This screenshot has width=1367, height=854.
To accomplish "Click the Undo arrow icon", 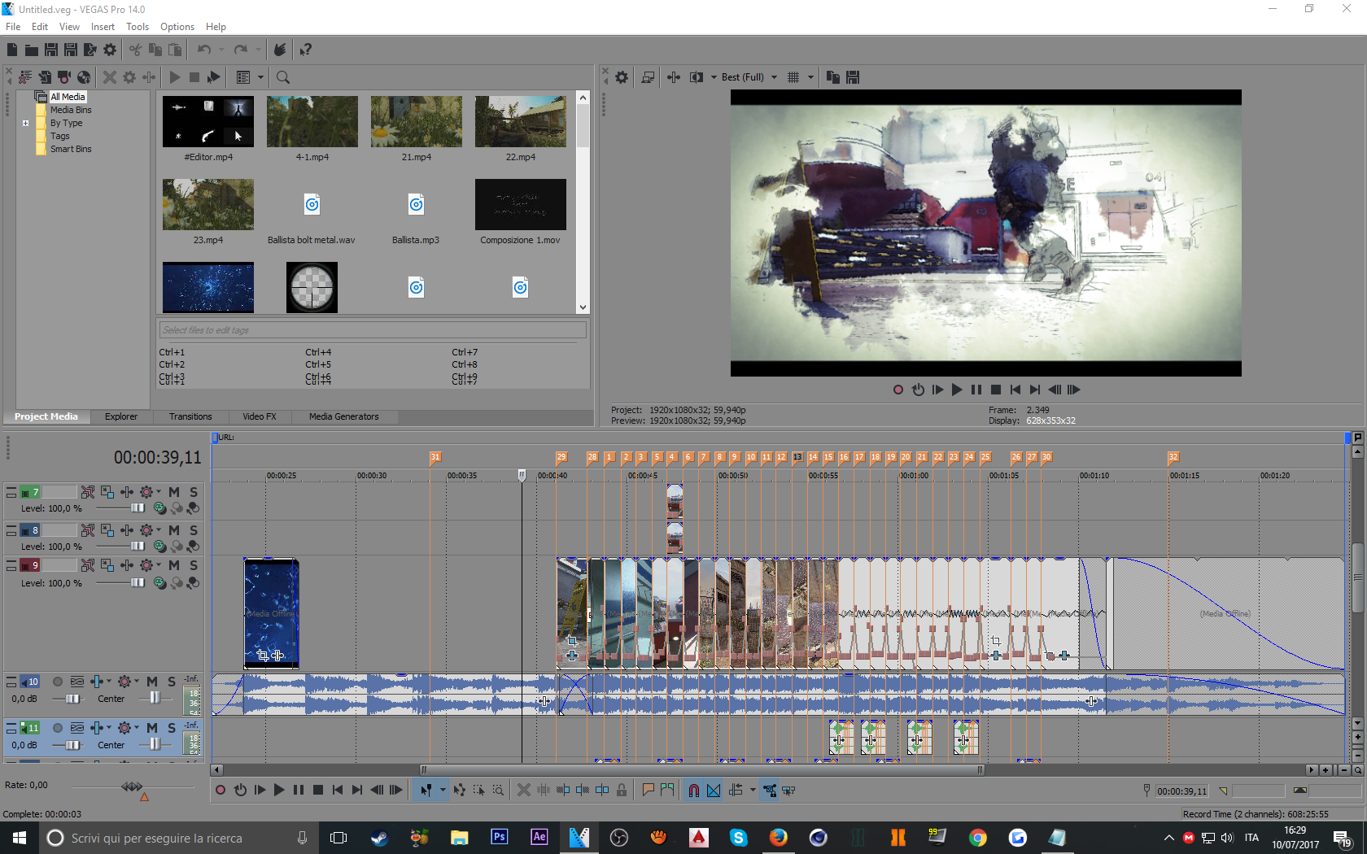I will coord(204,50).
